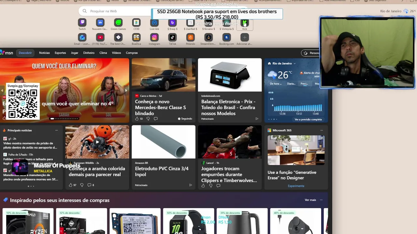Open the YouTube shortcut
Viewport: 417px width, 234px height.
point(100,37)
